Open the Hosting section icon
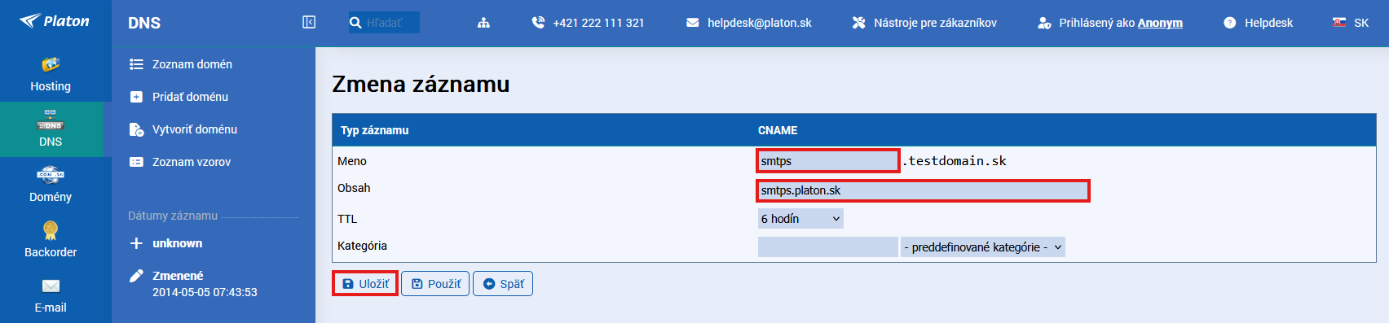 [x=51, y=64]
